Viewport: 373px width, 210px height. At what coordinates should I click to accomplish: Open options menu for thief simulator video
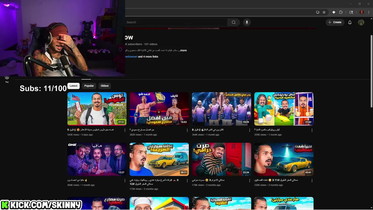[249, 181]
